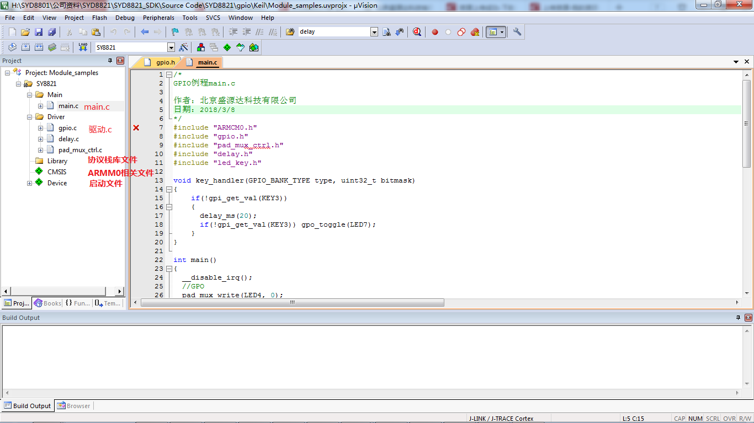
Task: Fold the main function at line 23
Action: (169, 269)
